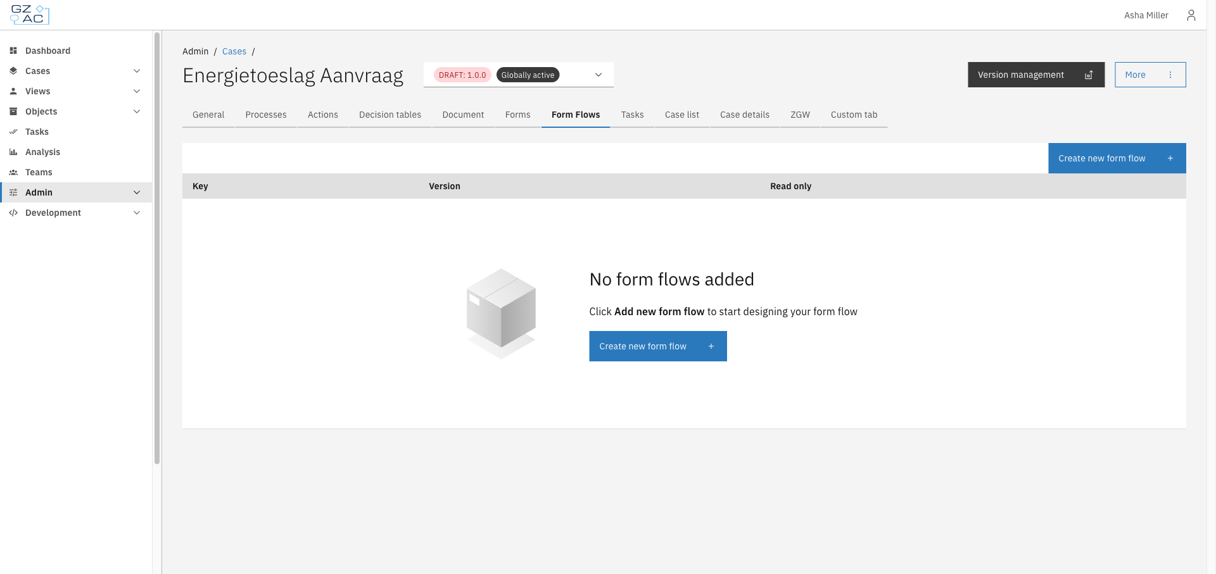
Task: Click the Dashboard grid icon
Action: click(x=13, y=51)
